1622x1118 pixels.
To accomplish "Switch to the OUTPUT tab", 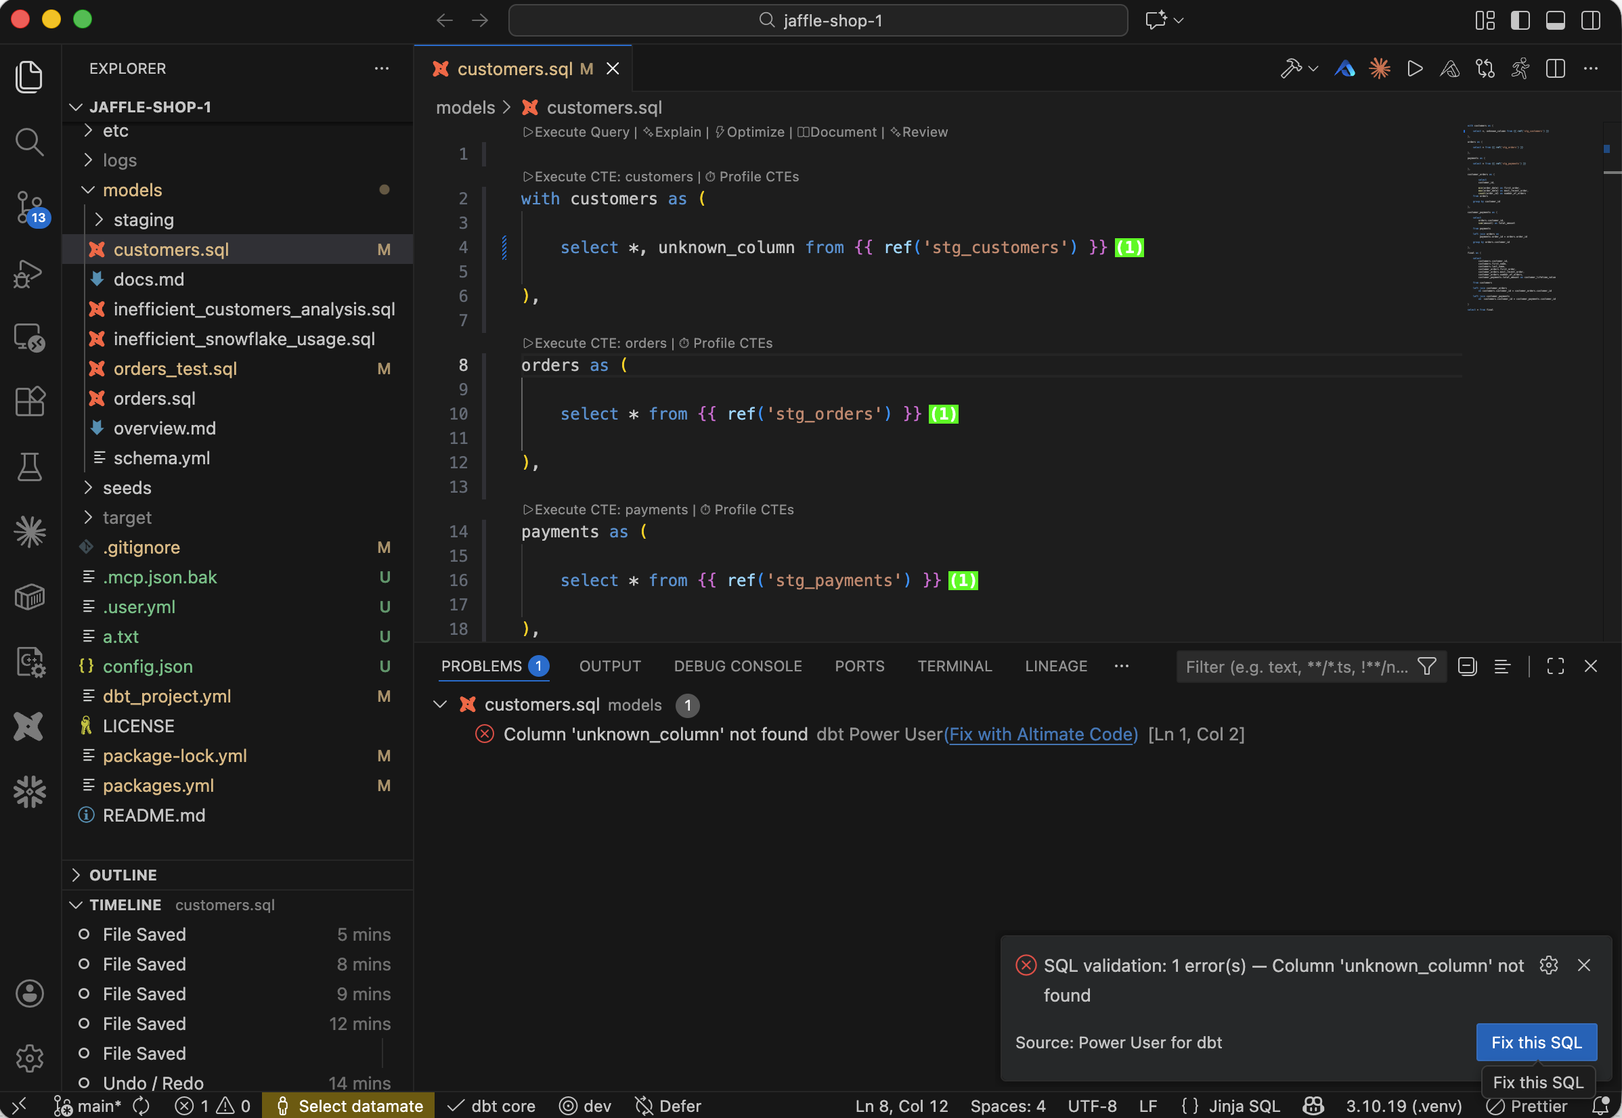I will point(609,666).
